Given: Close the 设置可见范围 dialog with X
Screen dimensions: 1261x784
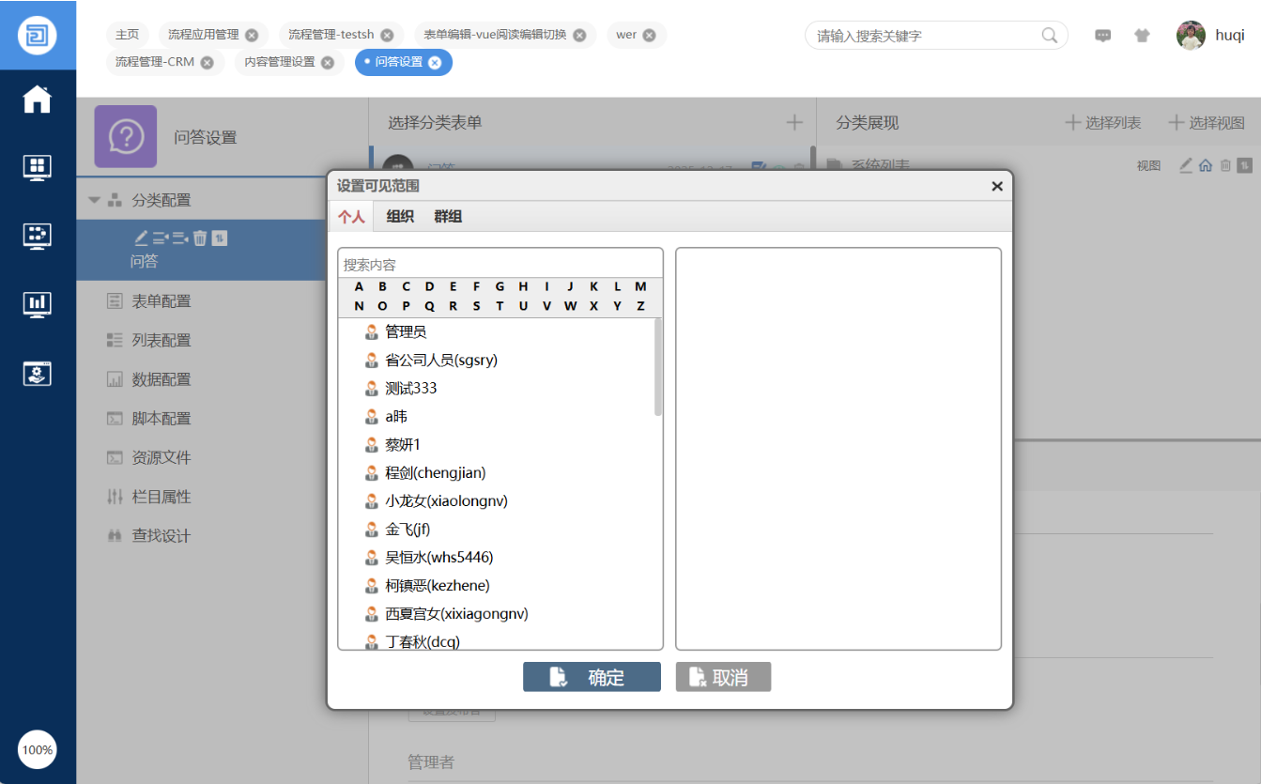Looking at the screenshot, I should pyautogui.click(x=997, y=186).
